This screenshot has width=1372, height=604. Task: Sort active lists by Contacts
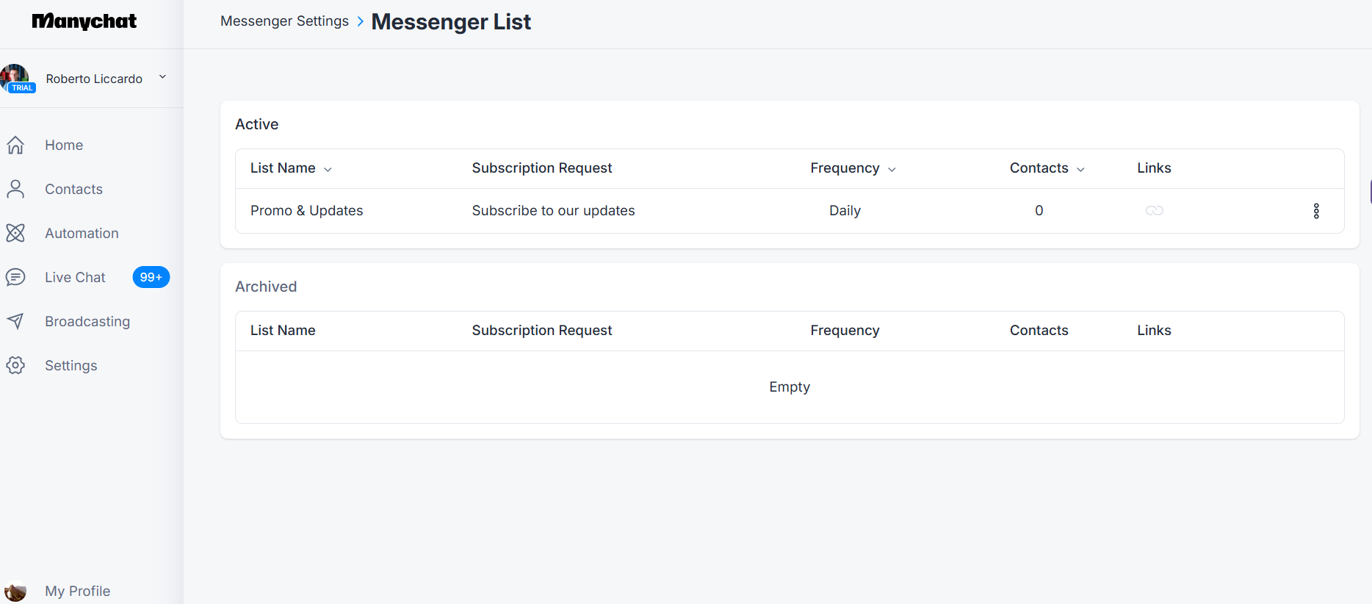(x=1047, y=168)
